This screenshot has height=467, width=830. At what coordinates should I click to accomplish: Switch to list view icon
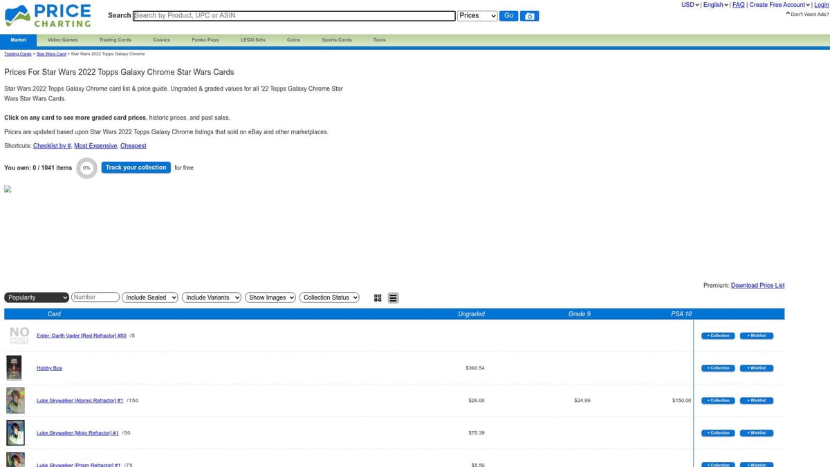(x=393, y=298)
